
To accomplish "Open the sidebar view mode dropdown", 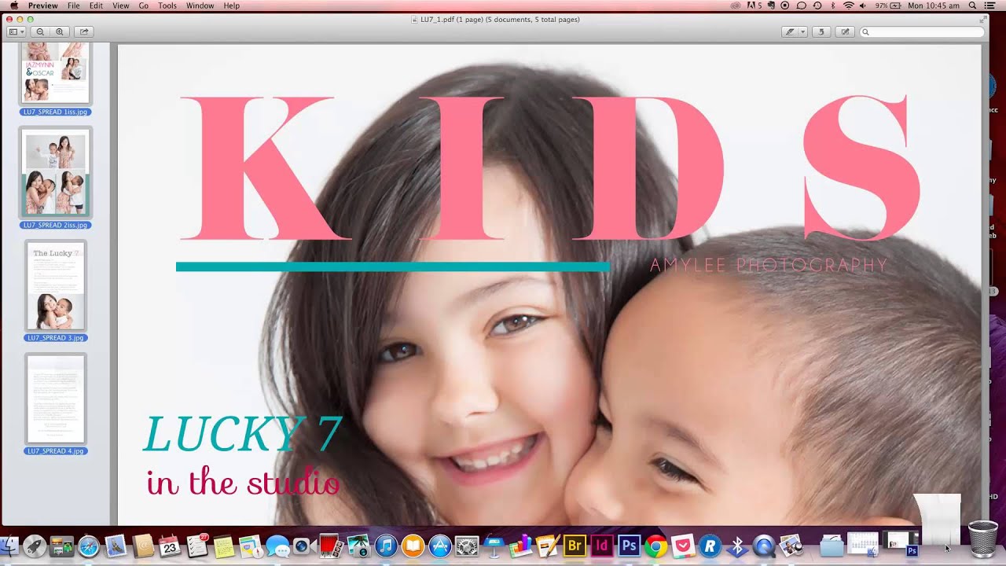I will click(x=16, y=32).
